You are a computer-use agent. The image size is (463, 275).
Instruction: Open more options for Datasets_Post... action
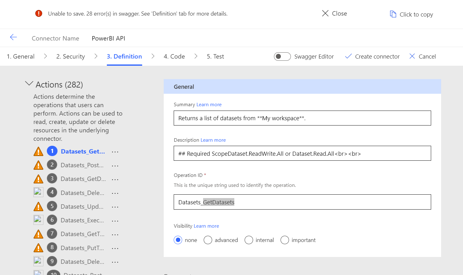pos(115,166)
